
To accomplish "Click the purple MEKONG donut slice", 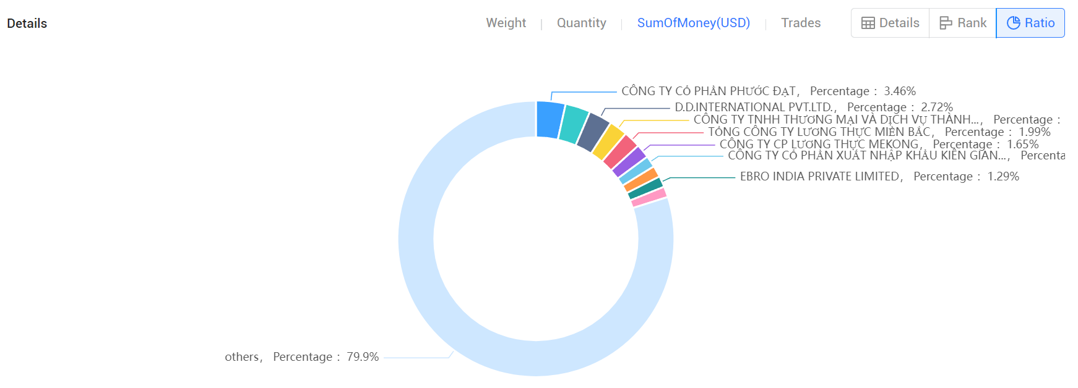I will click(629, 162).
